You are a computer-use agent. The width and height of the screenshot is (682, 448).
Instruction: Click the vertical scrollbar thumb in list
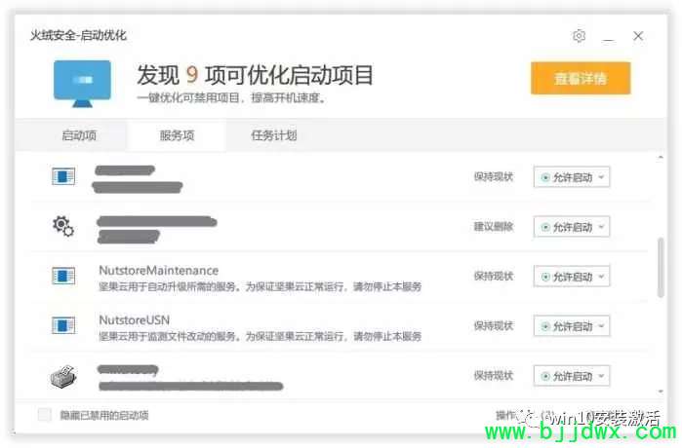[661, 268]
